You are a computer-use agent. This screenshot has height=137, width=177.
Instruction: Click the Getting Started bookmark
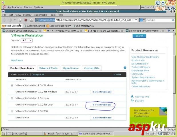click(x=34, y=26)
